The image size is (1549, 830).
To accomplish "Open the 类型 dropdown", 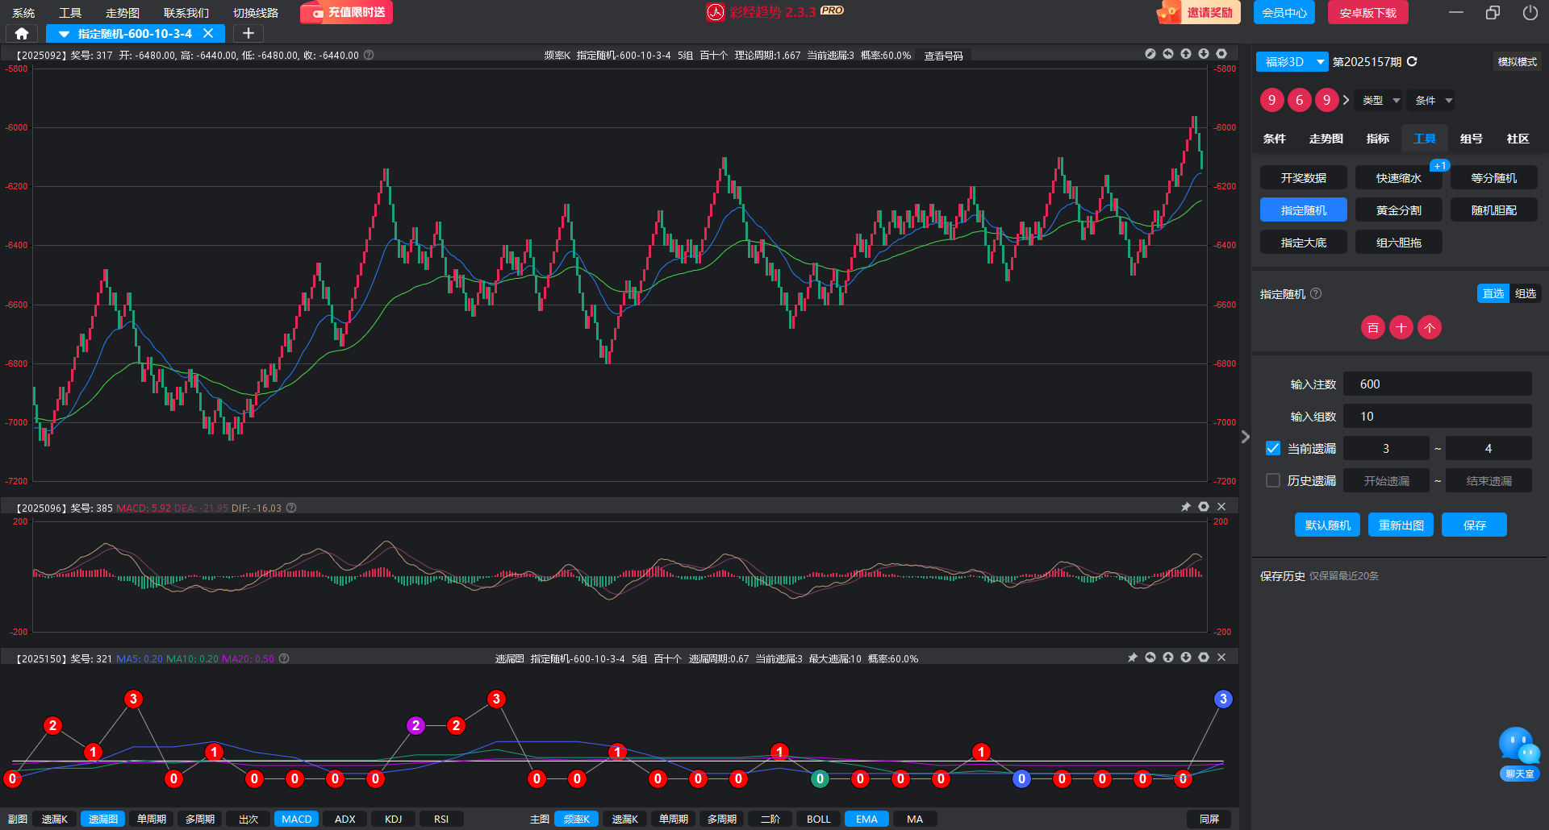I will tap(1380, 100).
